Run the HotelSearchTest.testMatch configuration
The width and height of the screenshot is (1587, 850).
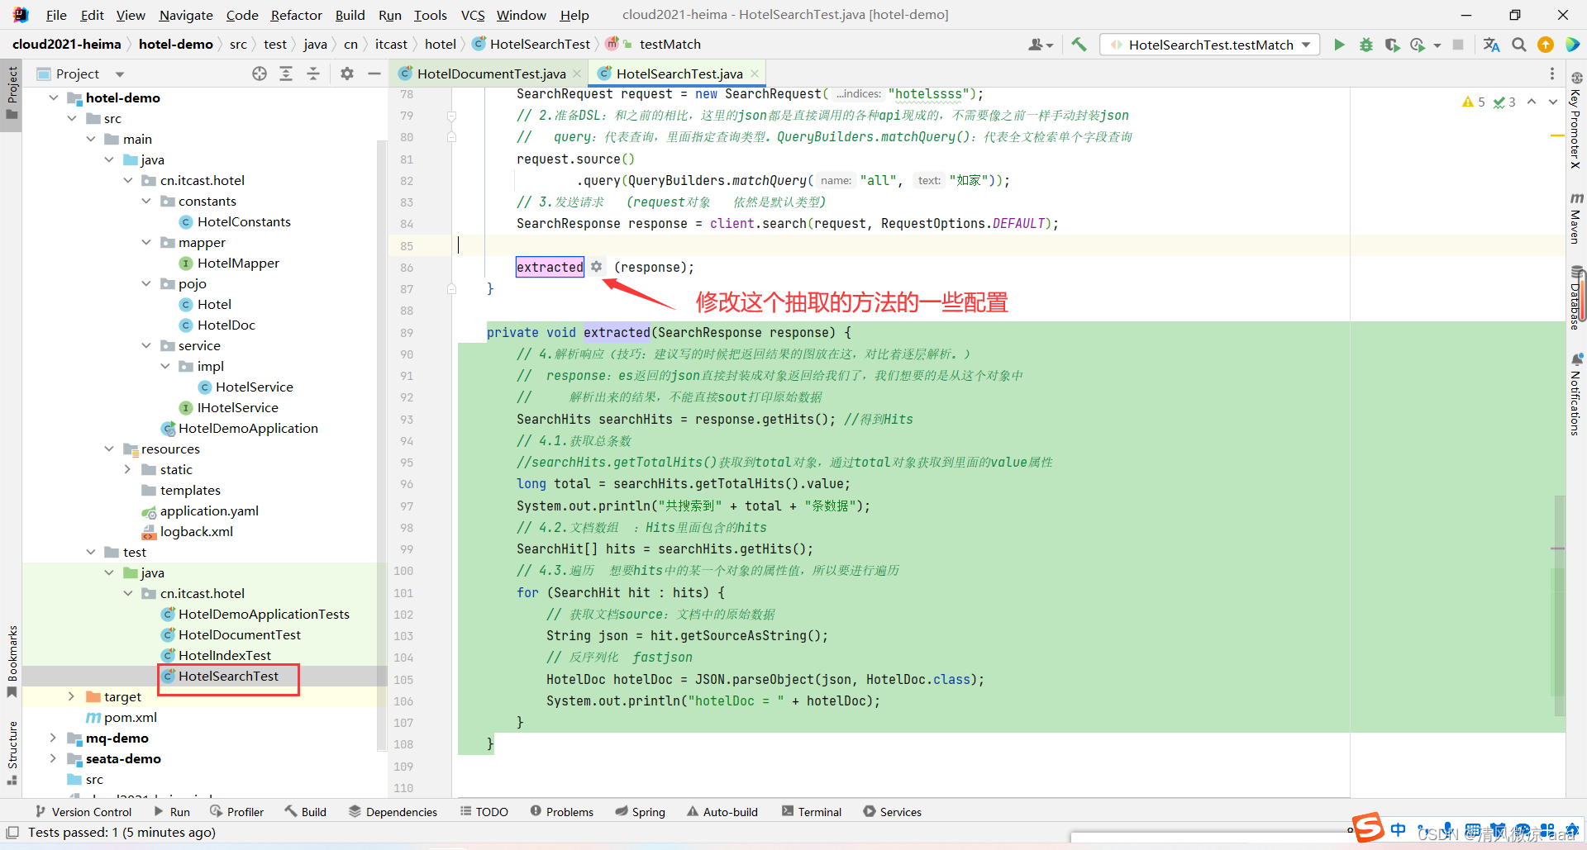pos(1339,45)
